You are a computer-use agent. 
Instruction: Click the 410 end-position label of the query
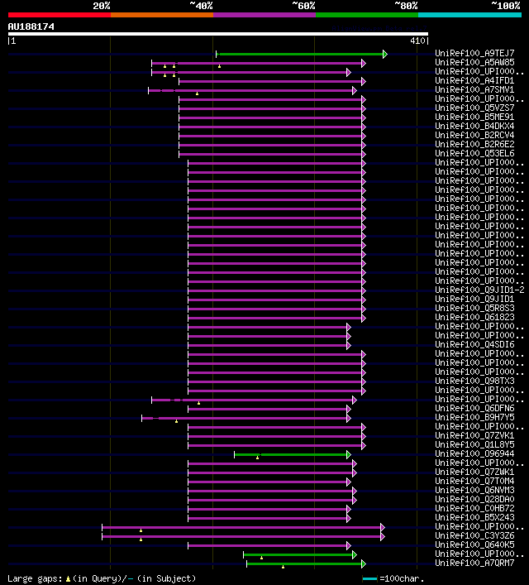[x=417, y=41]
